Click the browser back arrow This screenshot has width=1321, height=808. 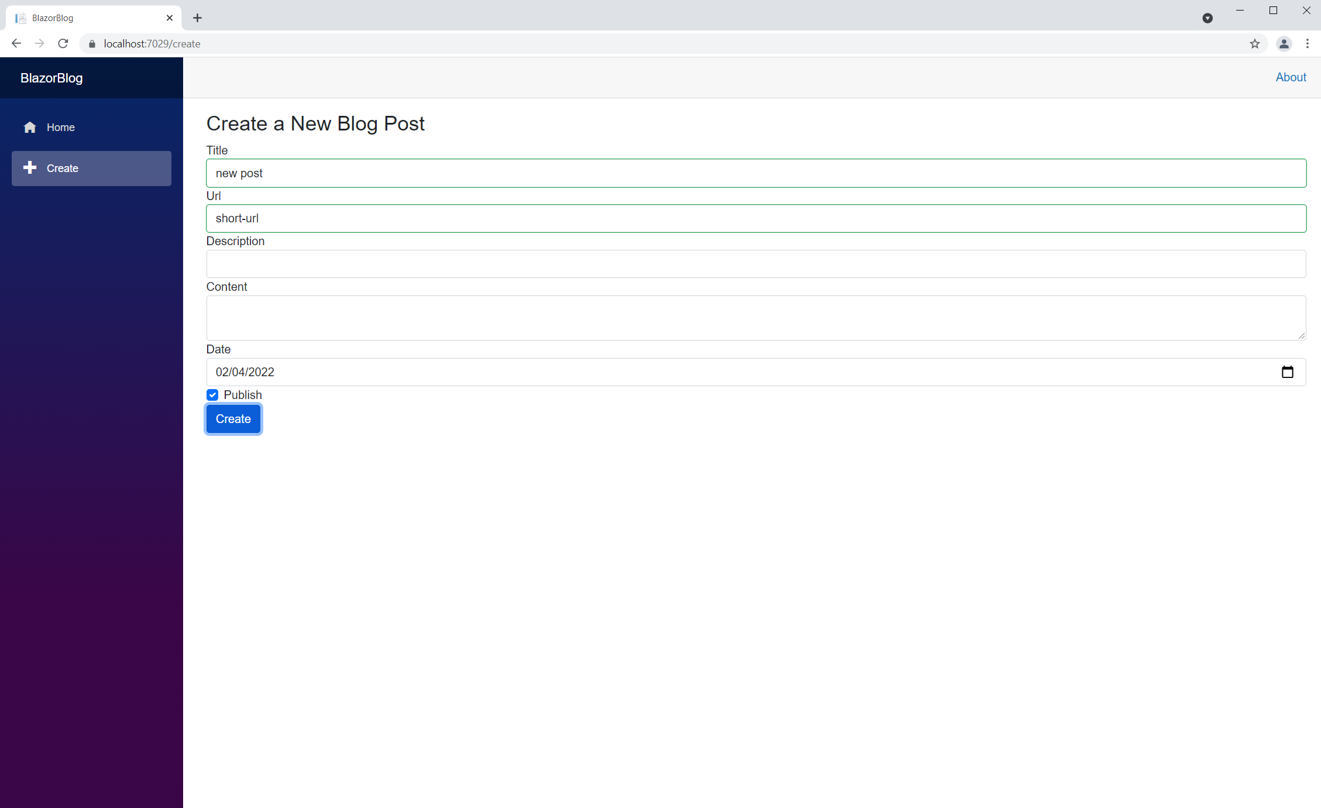coord(16,43)
